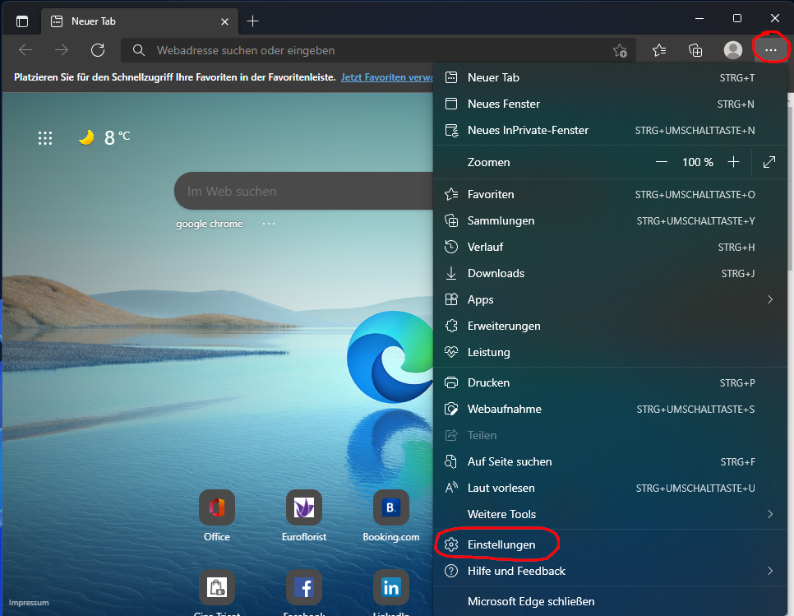The width and height of the screenshot is (794, 616).
Task: Click the Office quick link tile
Action: click(217, 507)
